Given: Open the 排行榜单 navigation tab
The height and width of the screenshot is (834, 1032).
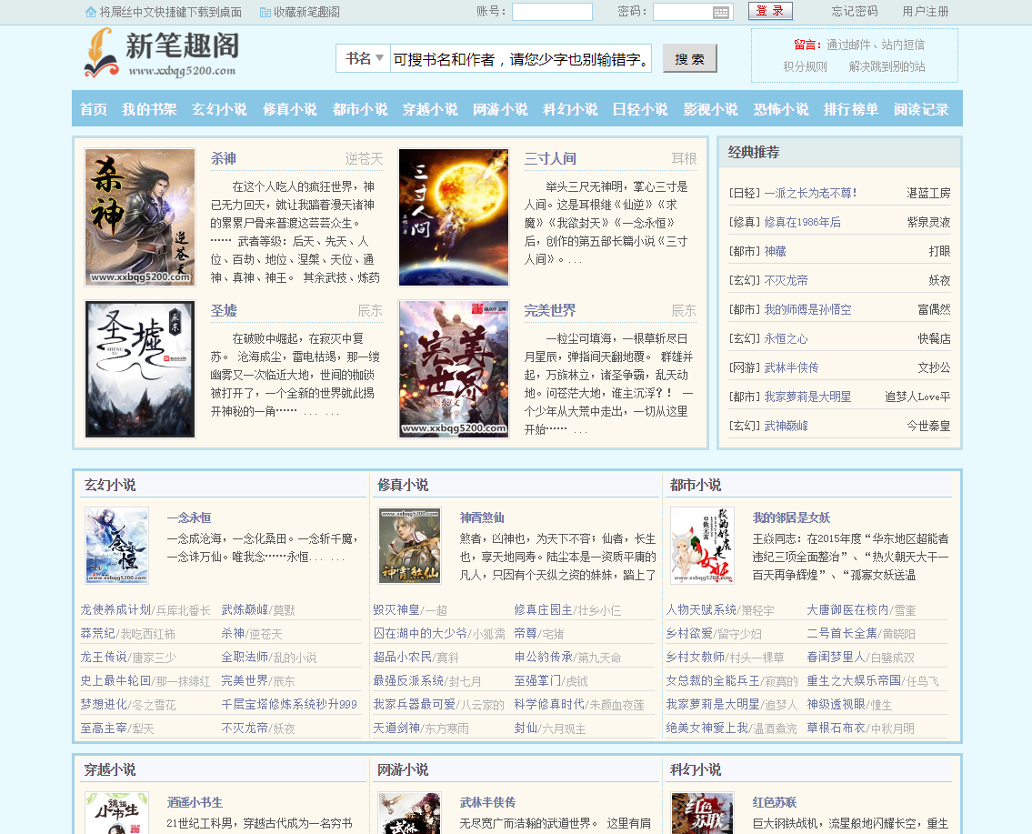Looking at the screenshot, I should 851,109.
